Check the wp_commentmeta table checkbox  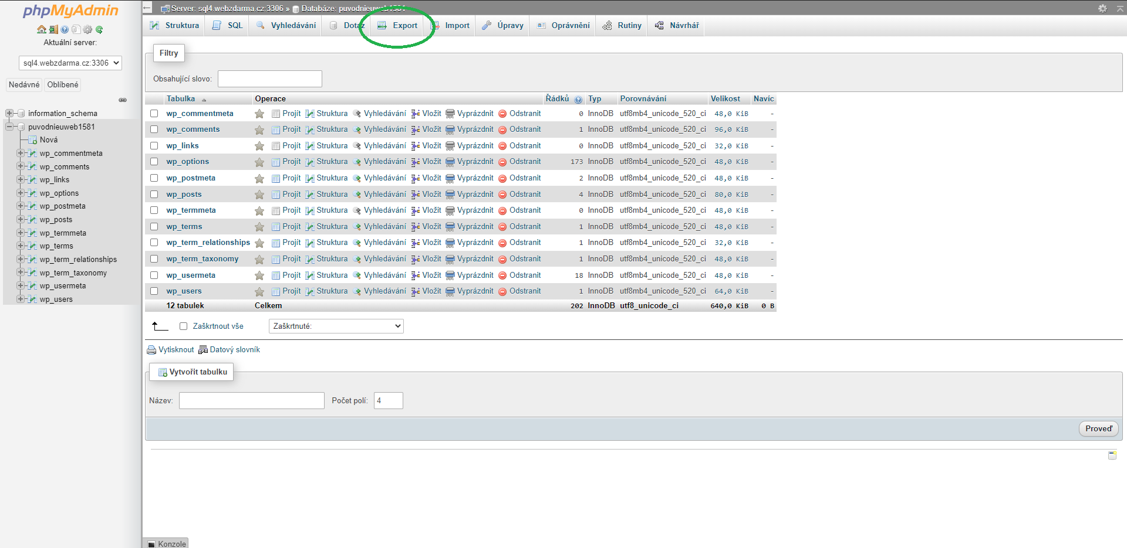pyautogui.click(x=154, y=114)
